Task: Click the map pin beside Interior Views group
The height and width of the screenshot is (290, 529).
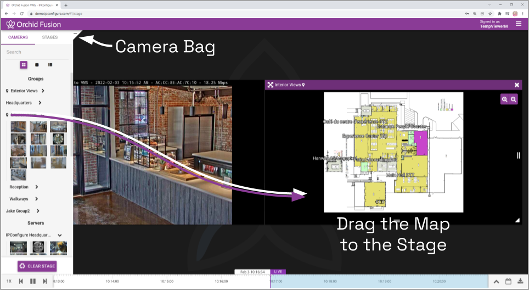Action: pyautogui.click(x=7, y=115)
